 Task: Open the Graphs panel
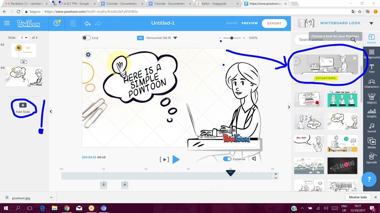pos(371,113)
